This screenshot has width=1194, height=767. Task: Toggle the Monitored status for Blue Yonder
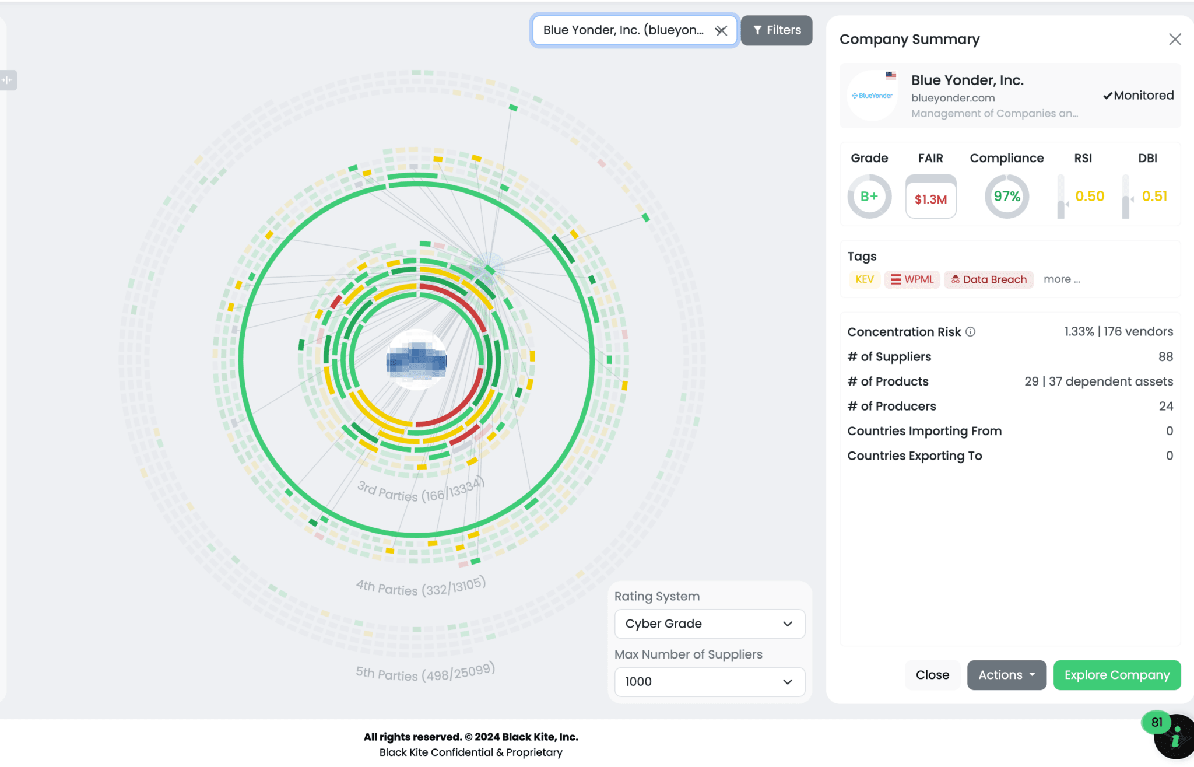click(1137, 95)
